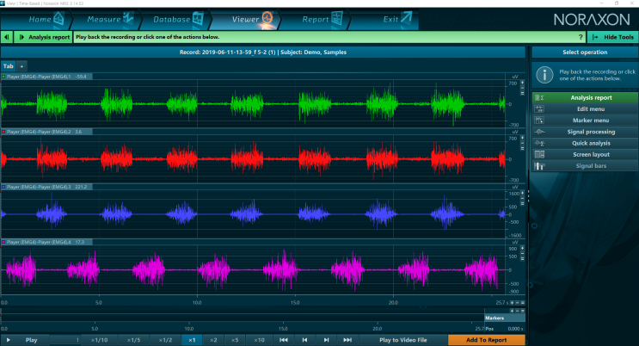Set playback speed to x10
Image resolution: width=639 pixels, height=346 pixels.
pos(259,340)
